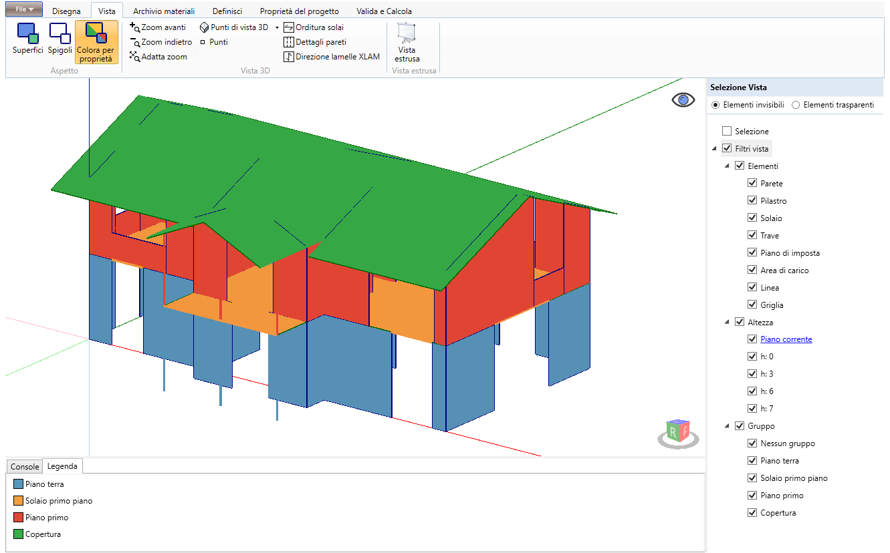Uncheck the Area di carico checkbox

coord(752,270)
